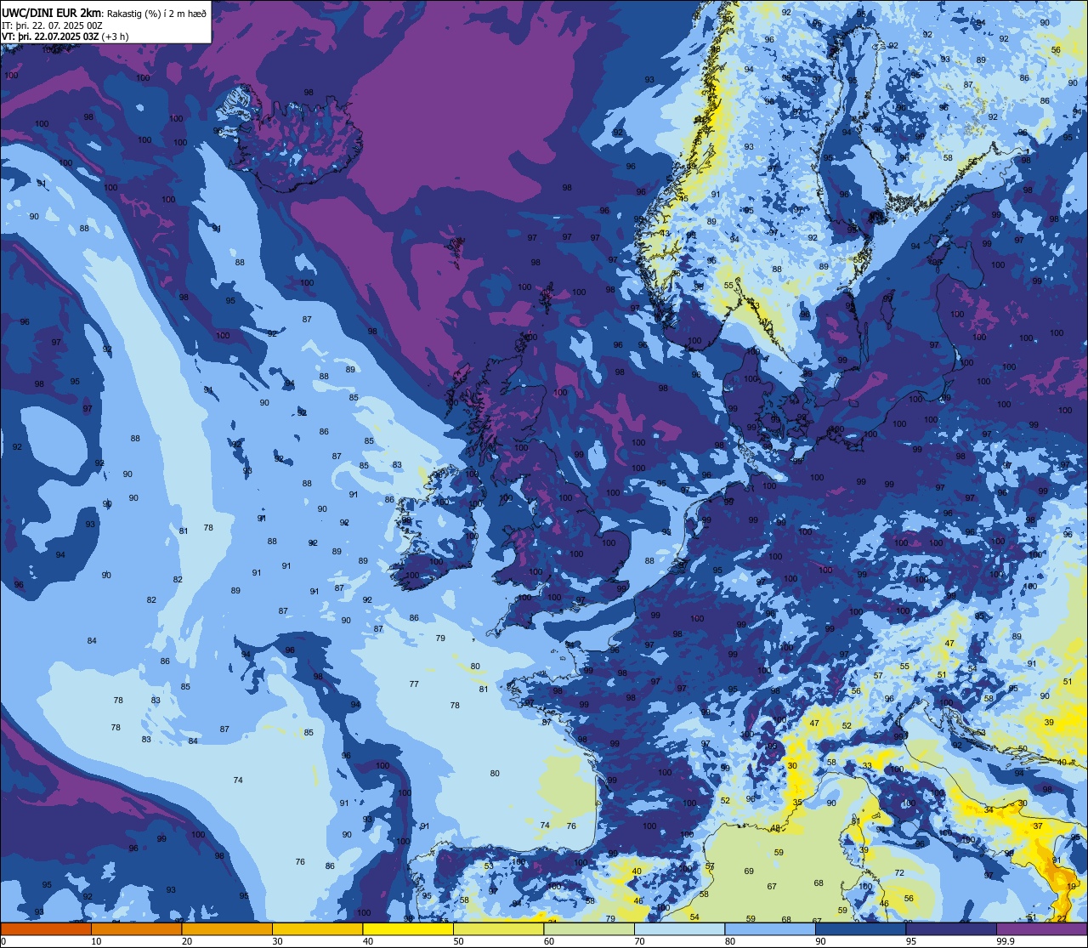The width and height of the screenshot is (1088, 948).
Task: Select the legend segment between 50 and 60
Action: (498, 928)
